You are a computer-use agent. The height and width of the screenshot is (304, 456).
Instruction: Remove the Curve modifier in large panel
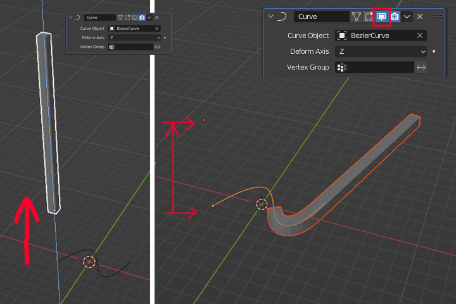pyautogui.click(x=420, y=16)
